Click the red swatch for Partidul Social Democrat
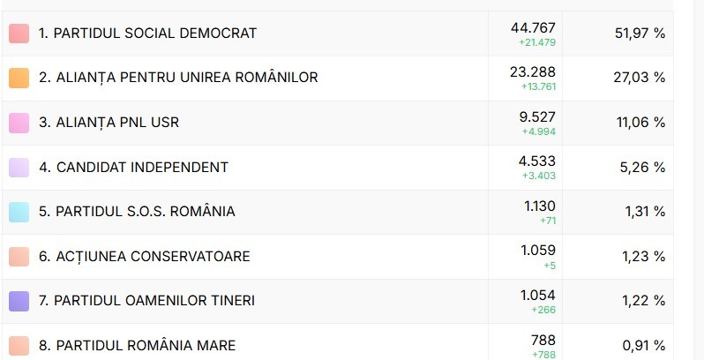 click(x=19, y=34)
